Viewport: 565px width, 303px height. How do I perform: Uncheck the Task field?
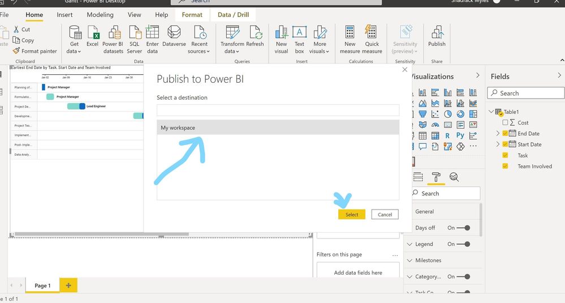click(505, 156)
